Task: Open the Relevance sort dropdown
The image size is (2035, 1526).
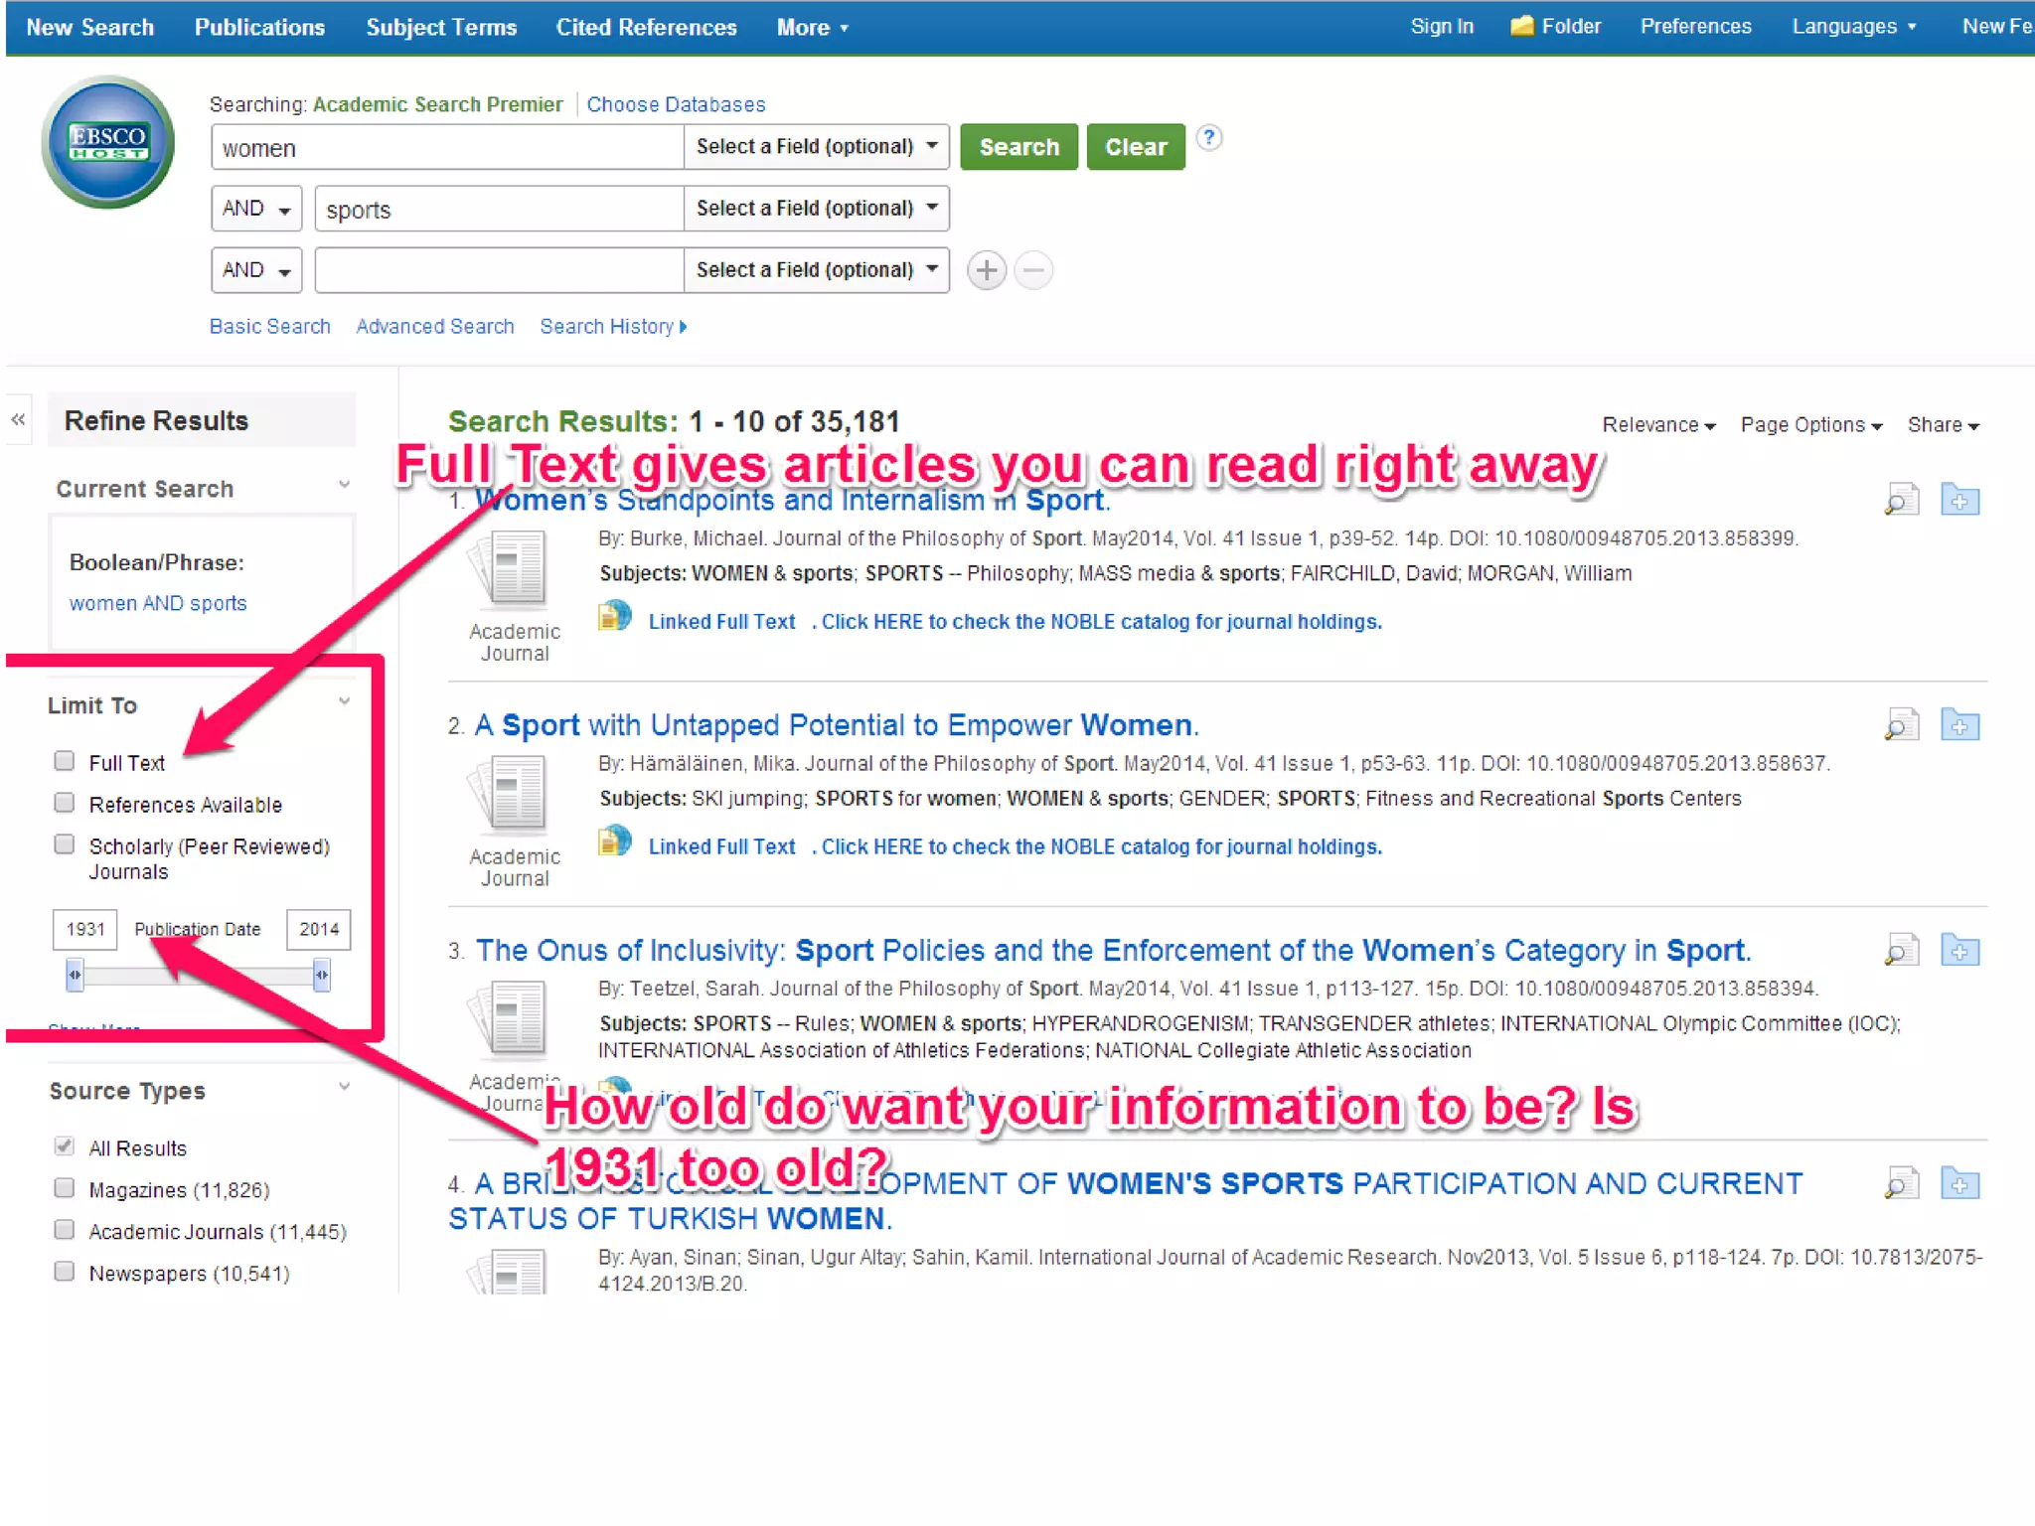Action: [1657, 425]
